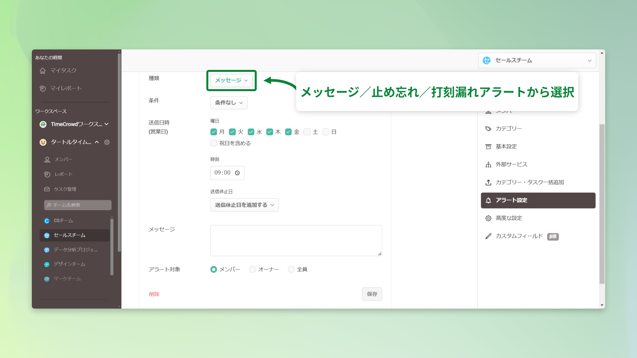
Task: Check the 土 weekday checkbox
Action: click(x=307, y=132)
